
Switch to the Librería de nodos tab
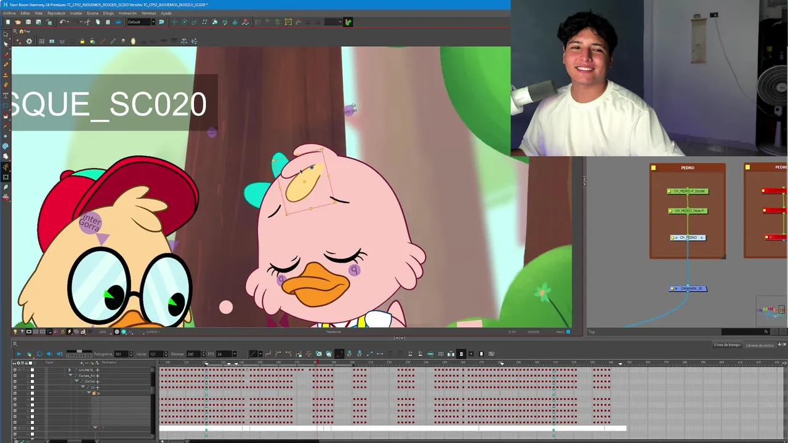click(760, 345)
